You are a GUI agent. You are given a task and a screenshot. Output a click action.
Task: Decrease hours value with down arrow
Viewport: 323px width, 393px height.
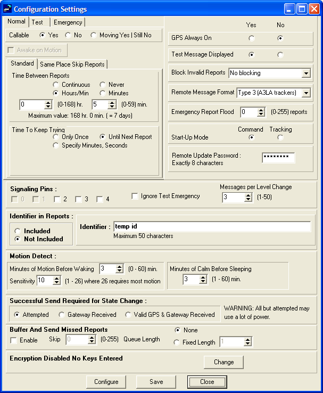pyautogui.click(x=48, y=107)
